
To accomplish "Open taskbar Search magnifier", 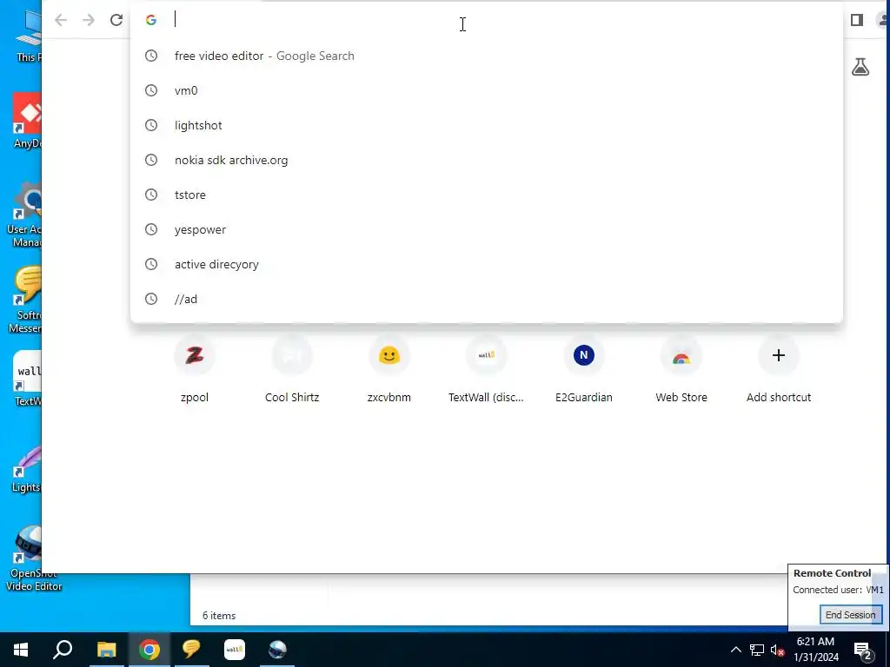I will pos(63,650).
